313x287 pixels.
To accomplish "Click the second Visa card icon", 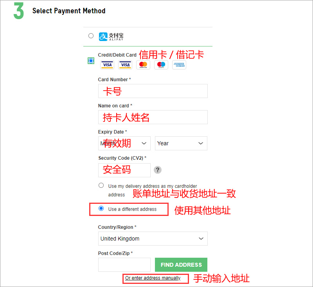I will click(125, 65).
